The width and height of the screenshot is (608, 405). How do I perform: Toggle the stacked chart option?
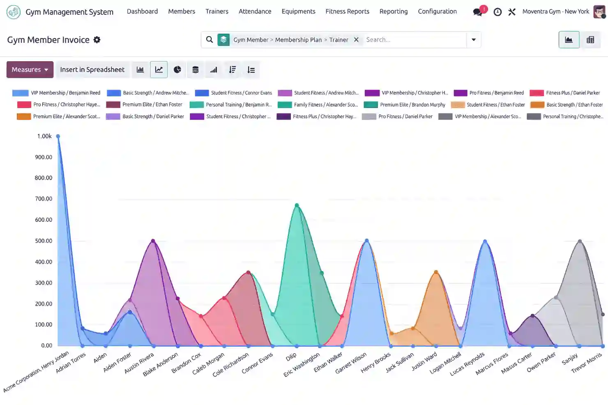tap(196, 70)
